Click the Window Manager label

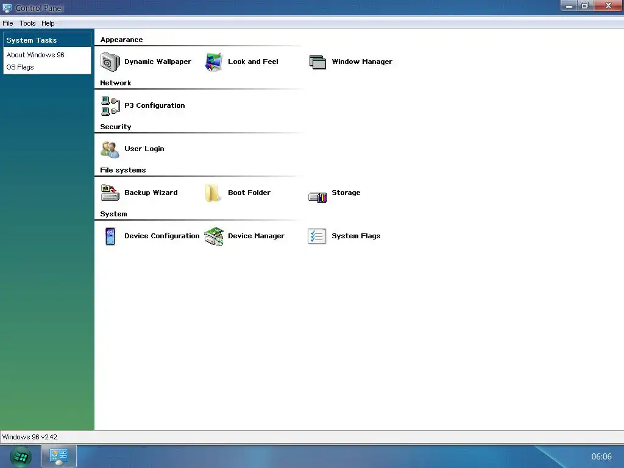[x=362, y=62]
